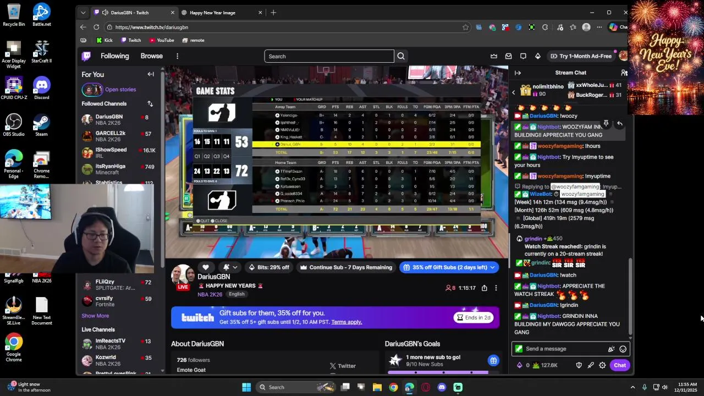Open browser tab list chevron
704x396 pixels.
coord(83,13)
